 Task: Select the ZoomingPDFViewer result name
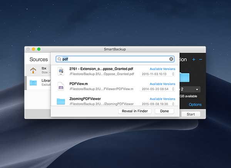85,99
